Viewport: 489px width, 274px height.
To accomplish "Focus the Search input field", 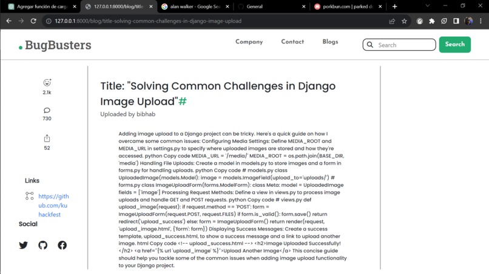I will click(399, 45).
